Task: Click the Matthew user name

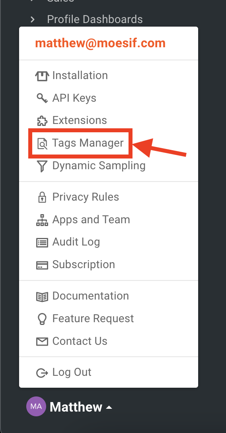Action: pos(76,407)
